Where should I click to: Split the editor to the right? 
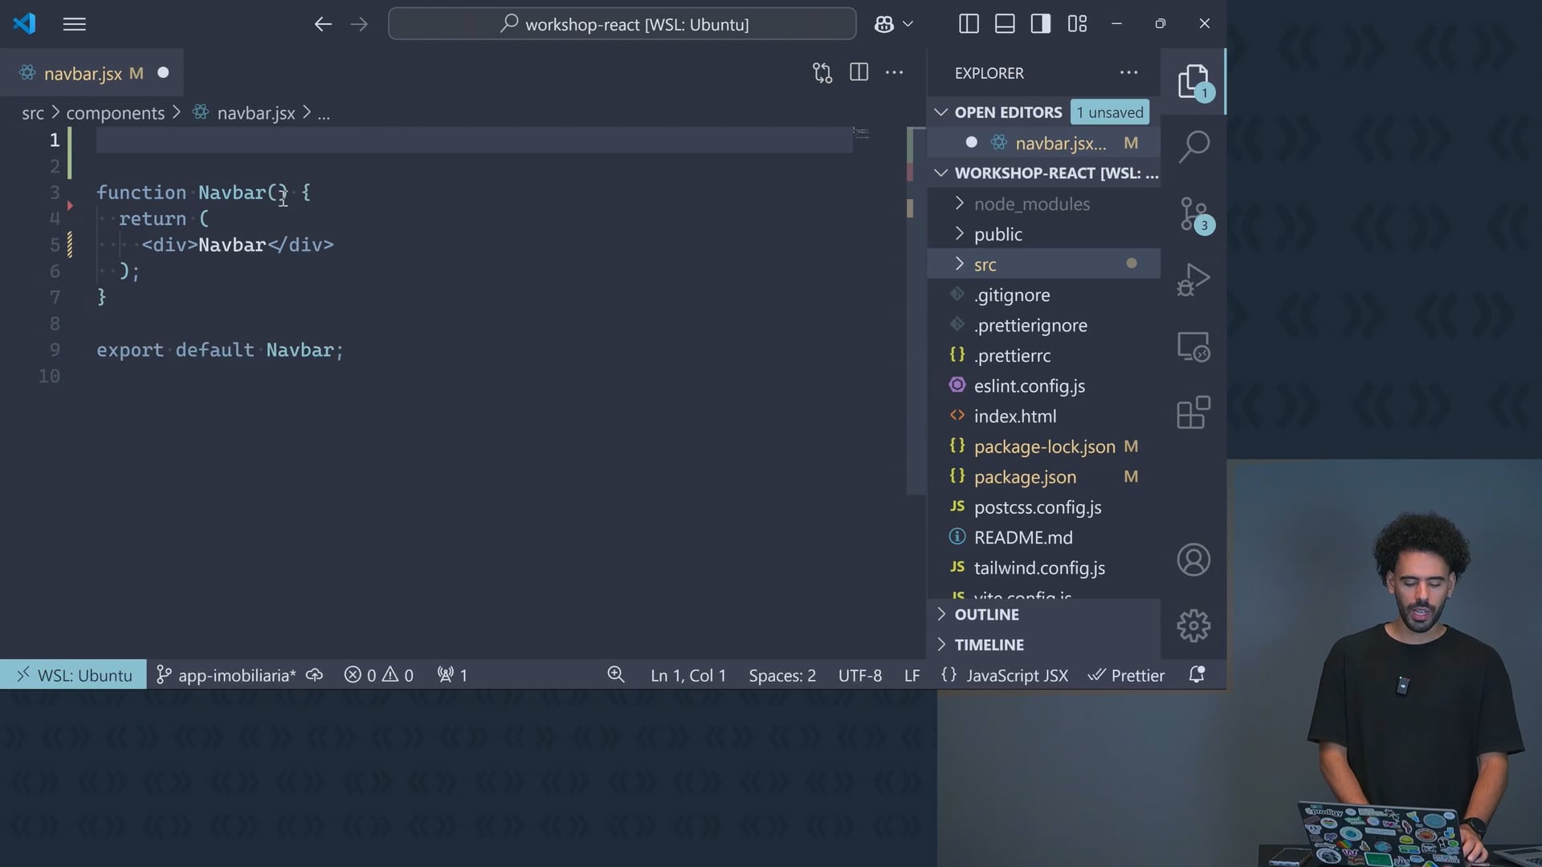click(x=859, y=73)
